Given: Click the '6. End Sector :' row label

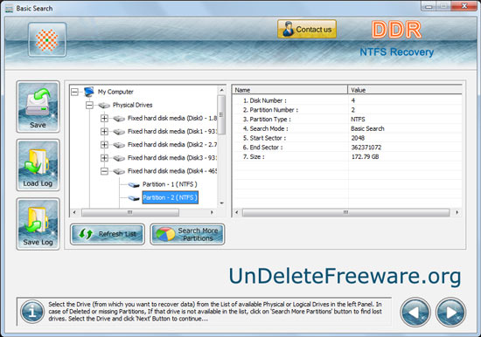Looking at the screenshot, I should coord(262,148).
